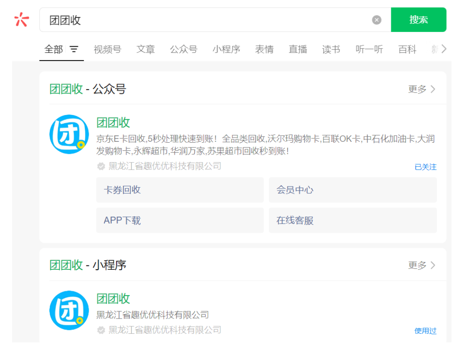Viewport: 461px width, 348px height.
Task: Click the red WeChat Search logo icon
Action: 22,20
